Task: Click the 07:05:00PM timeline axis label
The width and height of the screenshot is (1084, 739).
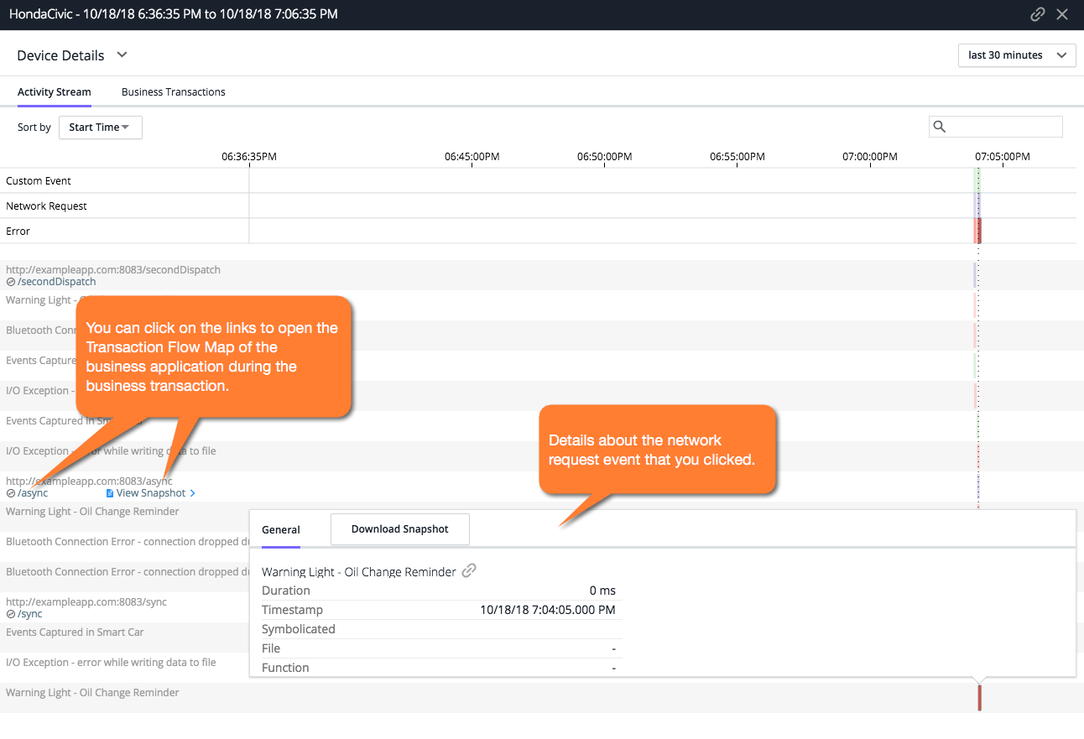Action: coord(1003,157)
